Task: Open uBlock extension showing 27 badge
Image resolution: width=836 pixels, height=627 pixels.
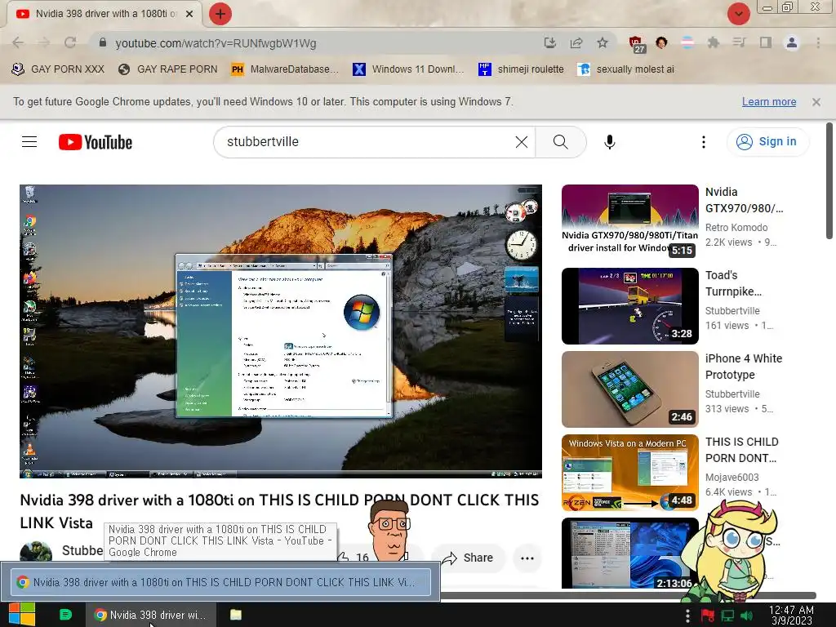Action: [636, 44]
